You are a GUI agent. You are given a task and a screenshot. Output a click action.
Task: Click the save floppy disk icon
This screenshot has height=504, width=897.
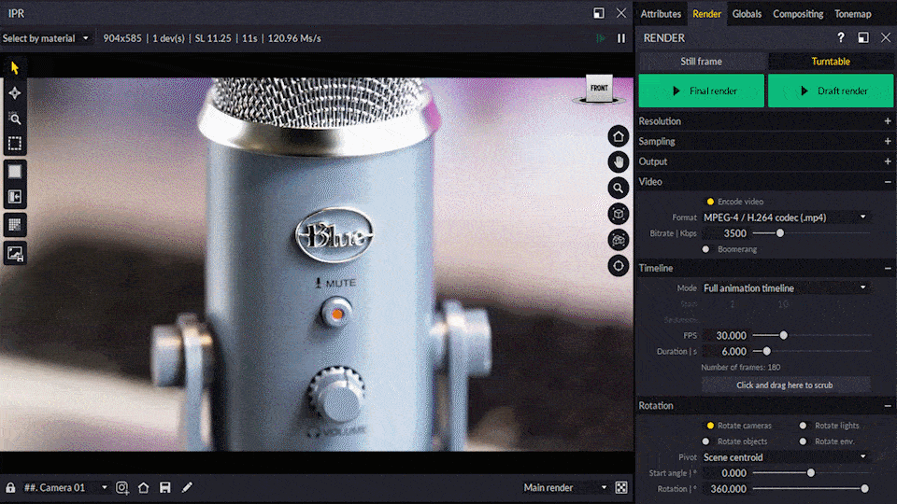[x=165, y=488]
